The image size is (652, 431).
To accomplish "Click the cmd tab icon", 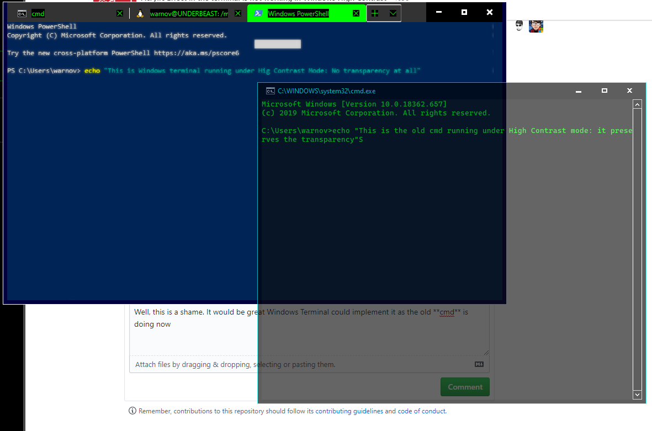I will click(x=22, y=14).
